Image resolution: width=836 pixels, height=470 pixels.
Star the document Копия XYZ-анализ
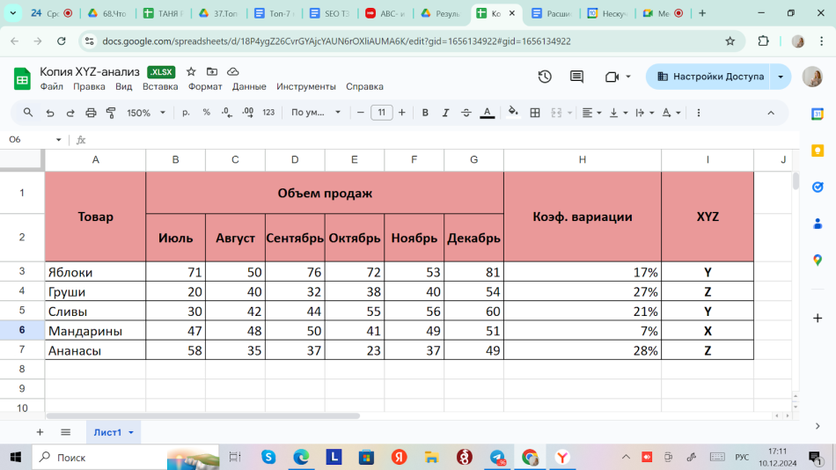[191, 71]
